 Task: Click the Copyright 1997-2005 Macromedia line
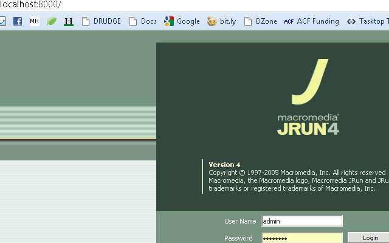pos(297,173)
